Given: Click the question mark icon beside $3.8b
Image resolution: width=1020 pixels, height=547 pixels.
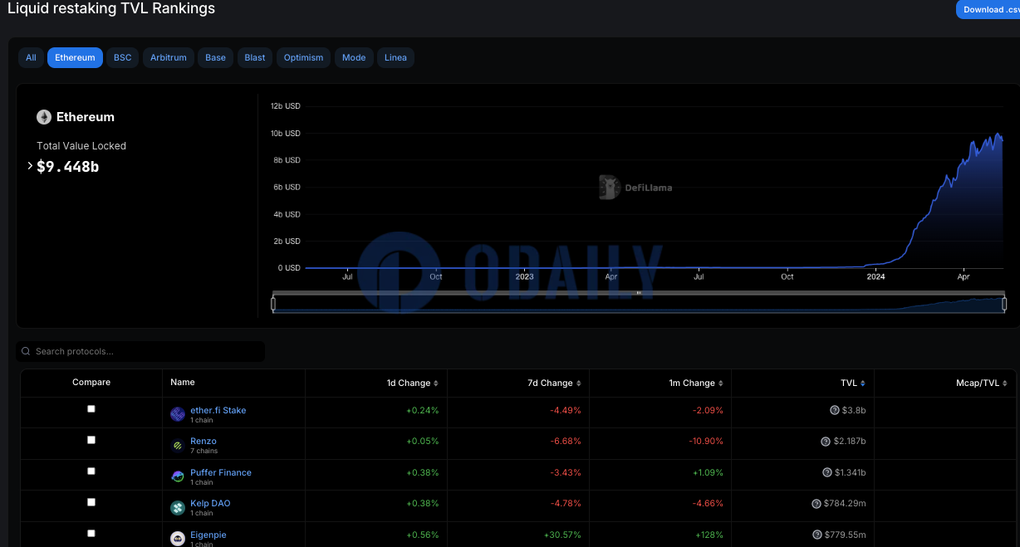Looking at the screenshot, I should pyautogui.click(x=834, y=410).
